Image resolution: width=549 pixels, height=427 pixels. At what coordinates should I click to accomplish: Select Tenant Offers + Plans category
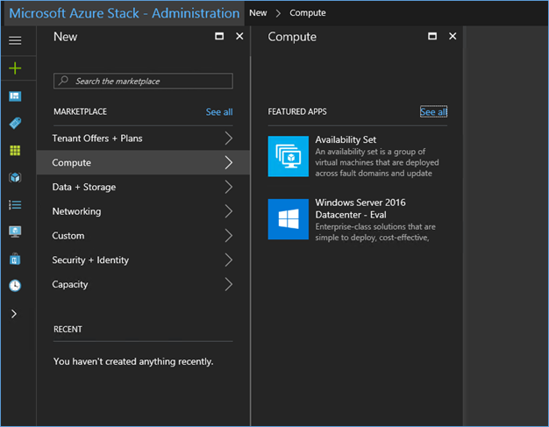(x=143, y=139)
